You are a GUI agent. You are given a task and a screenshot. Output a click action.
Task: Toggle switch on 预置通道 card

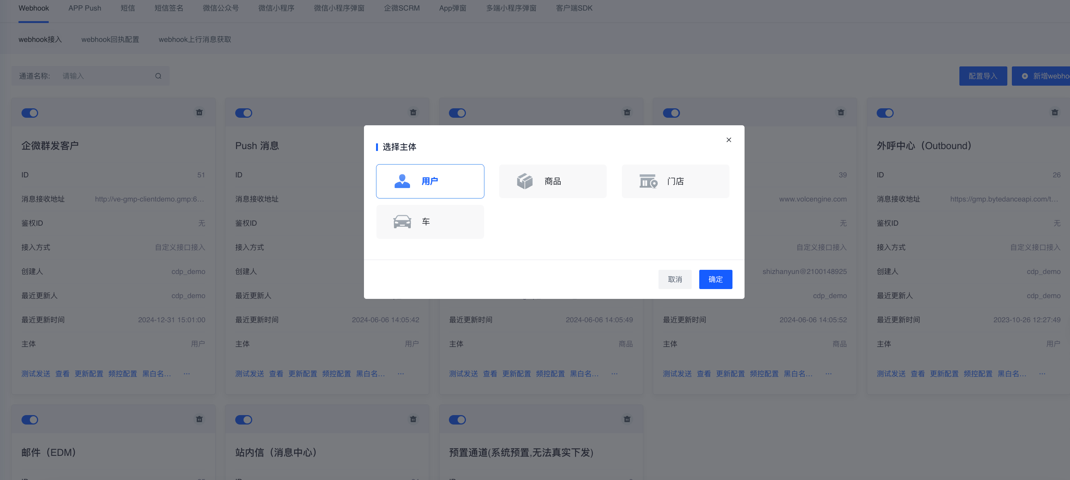pyautogui.click(x=457, y=420)
